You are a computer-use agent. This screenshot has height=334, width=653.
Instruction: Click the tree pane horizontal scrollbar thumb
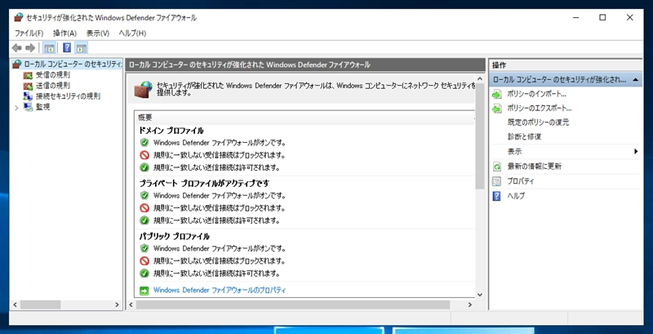[x=40, y=305]
